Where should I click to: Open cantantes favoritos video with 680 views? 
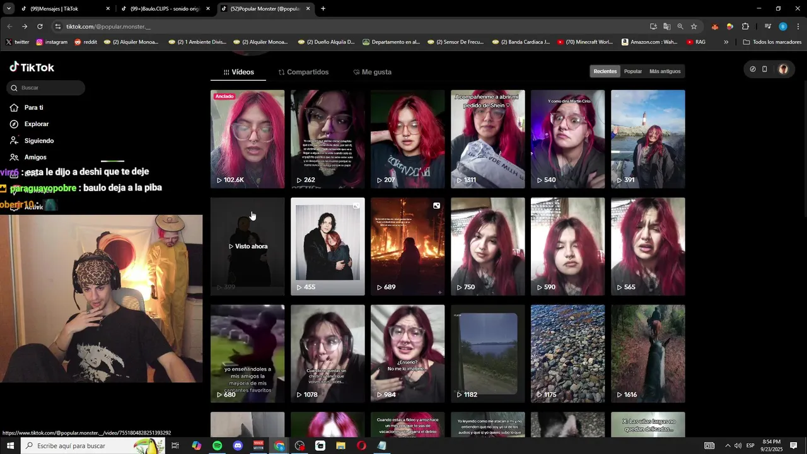[x=247, y=354]
